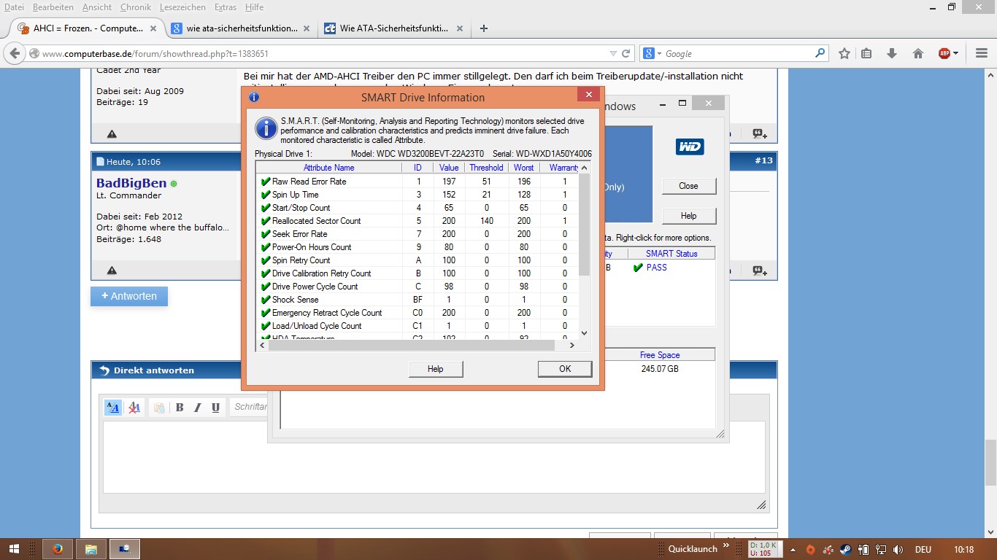The width and height of the screenshot is (997, 560).
Task: Open the Extras menu
Action: (226, 7)
